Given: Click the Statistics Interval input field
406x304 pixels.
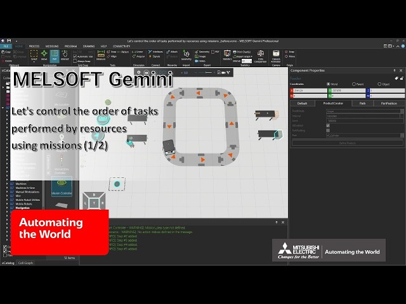Looking at the screenshot, I should [247, 61].
